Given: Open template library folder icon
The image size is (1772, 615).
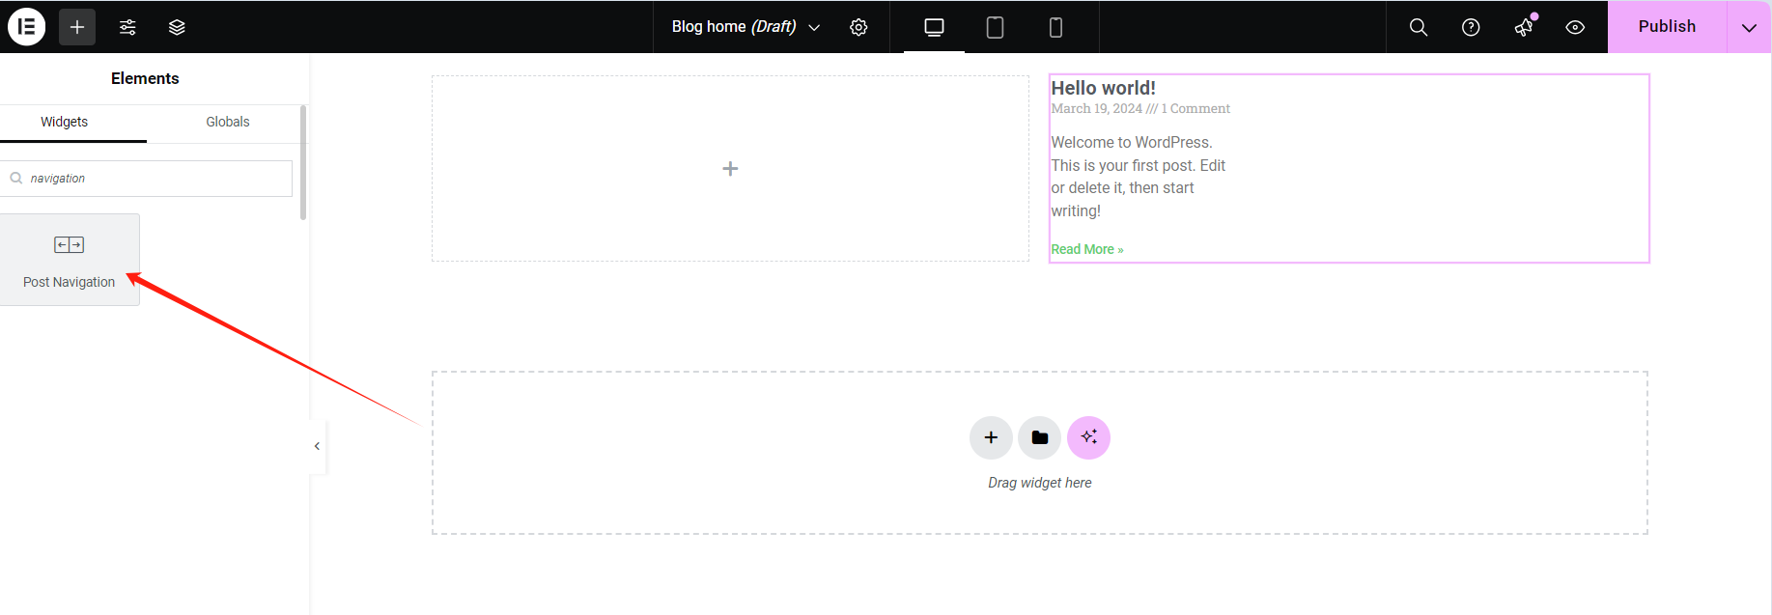Looking at the screenshot, I should pyautogui.click(x=1039, y=437).
